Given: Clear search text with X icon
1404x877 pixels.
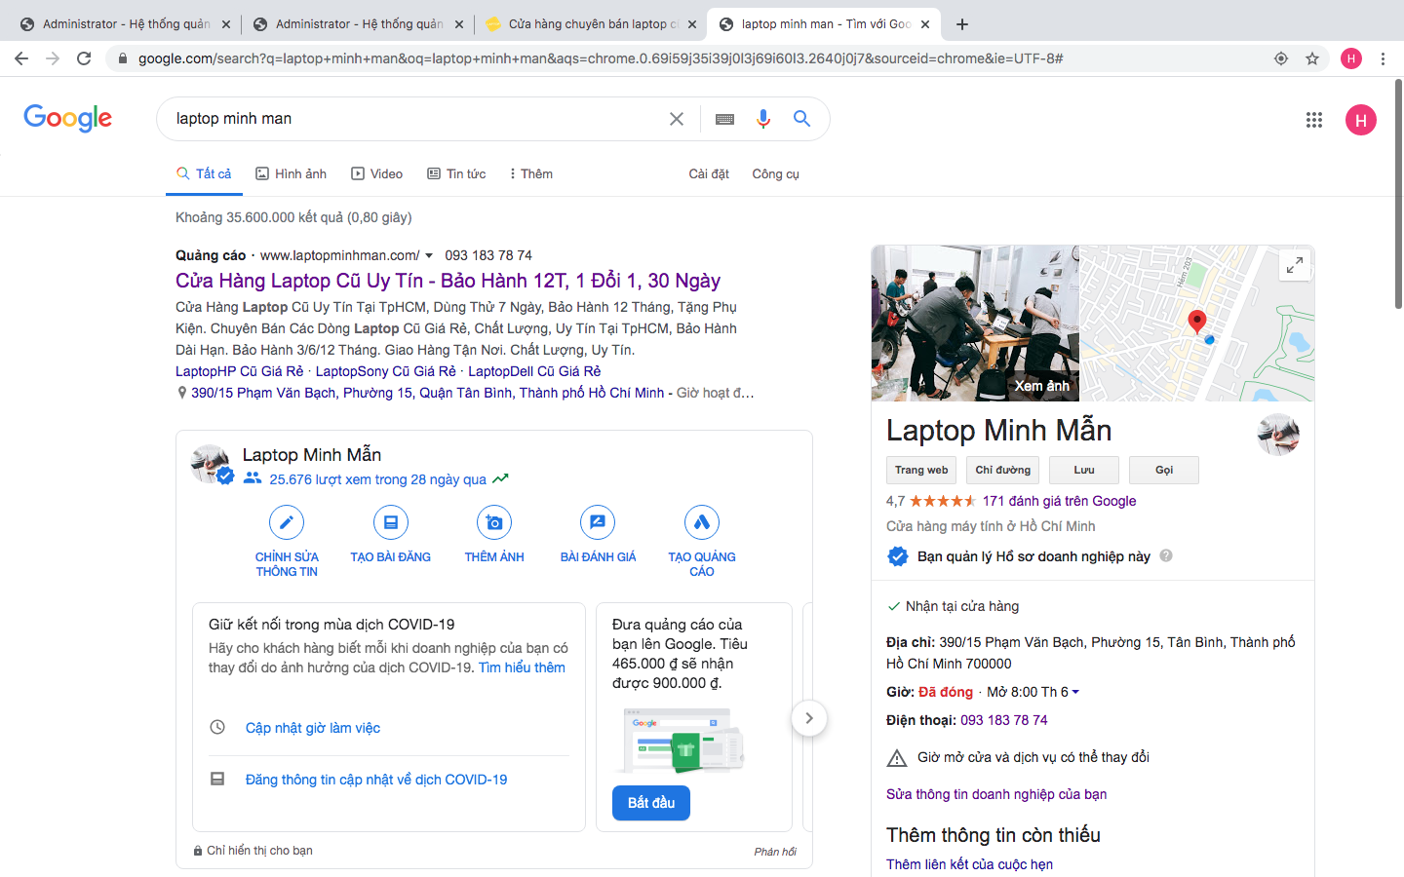Looking at the screenshot, I should click(x=677, y=119).
